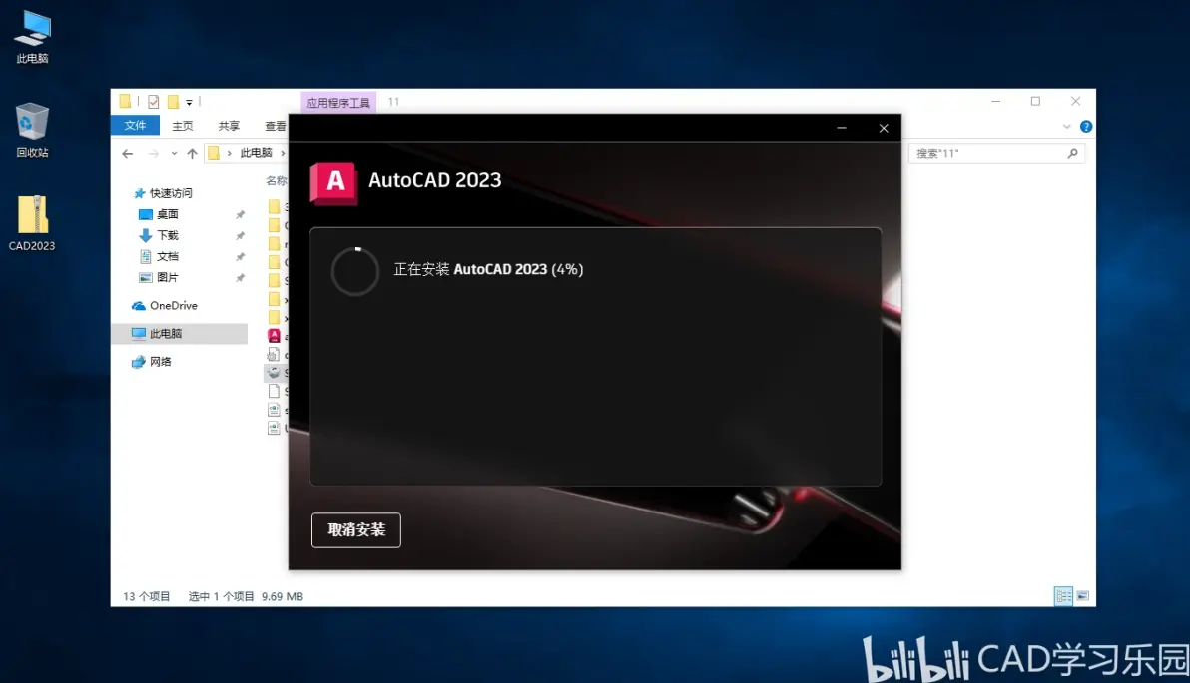Viewport: 1190px width, 683px height.
Task: Open the 文件 menu in File Explorer
Action: (x=135, y=125)
